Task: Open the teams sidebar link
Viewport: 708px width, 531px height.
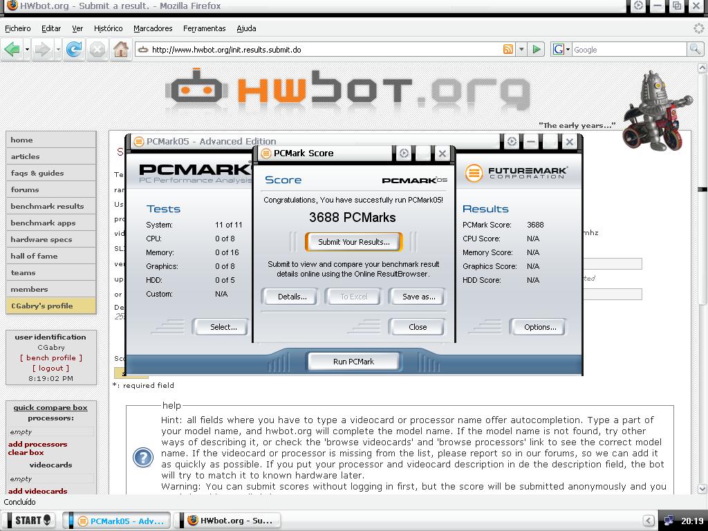Action: point(51,272)
